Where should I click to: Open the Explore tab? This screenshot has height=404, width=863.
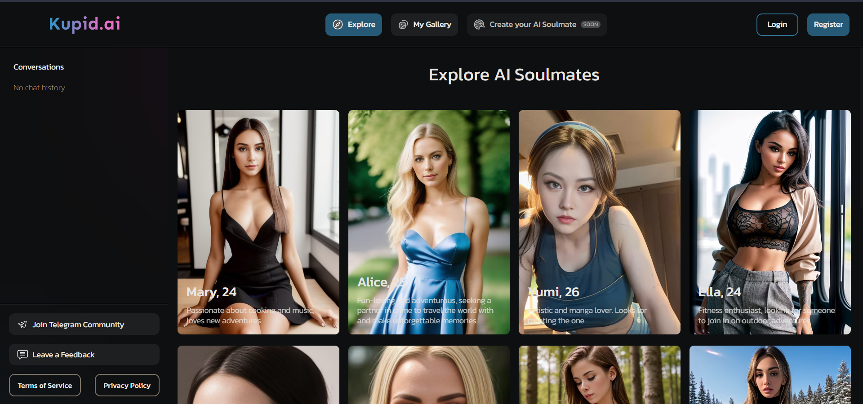(x=354, y=25)
